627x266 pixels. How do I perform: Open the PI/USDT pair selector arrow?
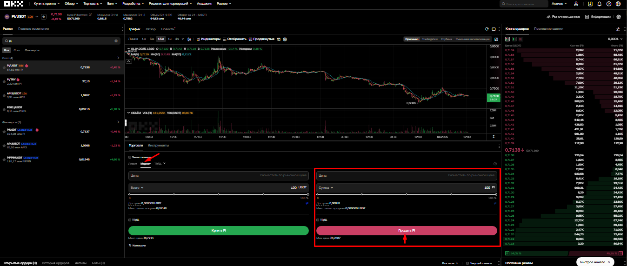pyautogui.click(x=36, y=16)
